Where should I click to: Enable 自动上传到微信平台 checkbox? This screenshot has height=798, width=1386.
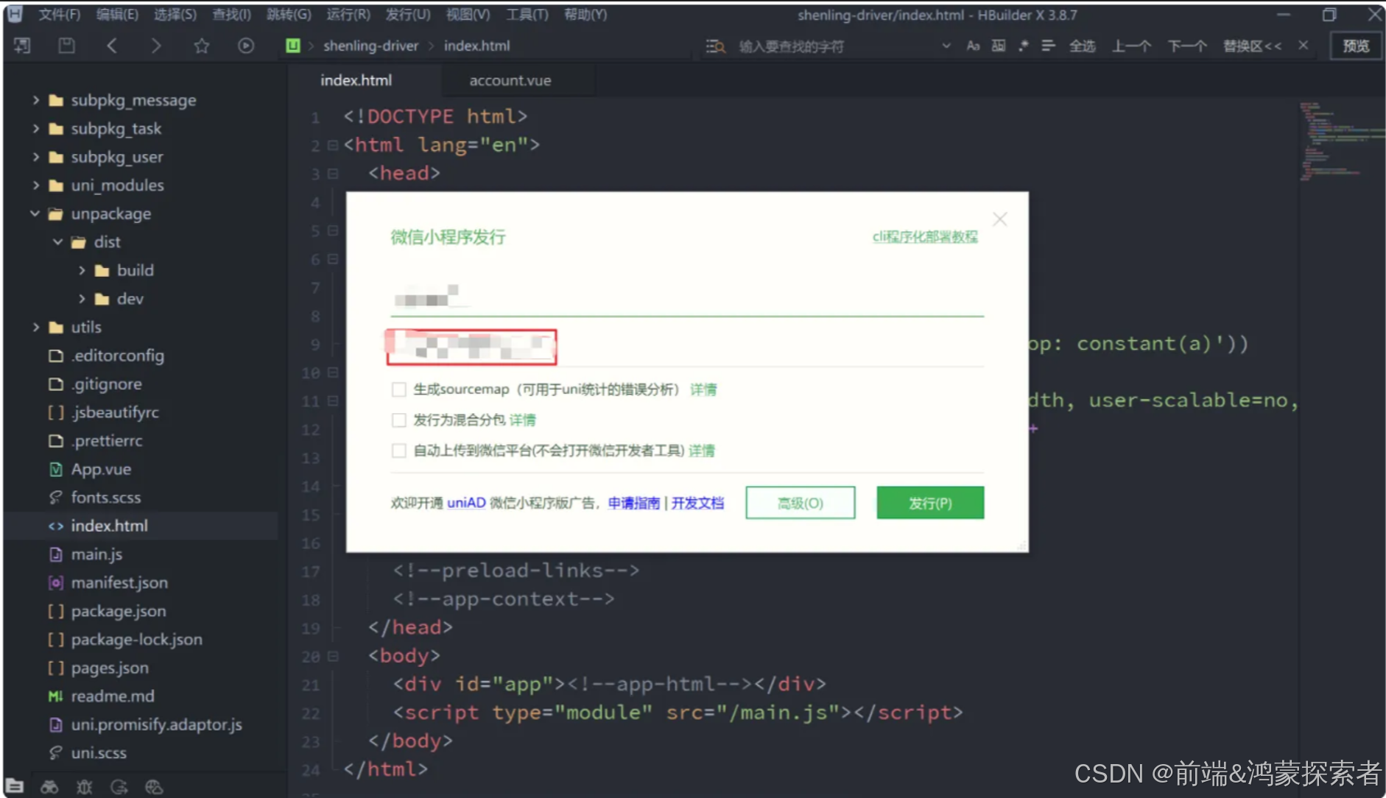point(398,451)
